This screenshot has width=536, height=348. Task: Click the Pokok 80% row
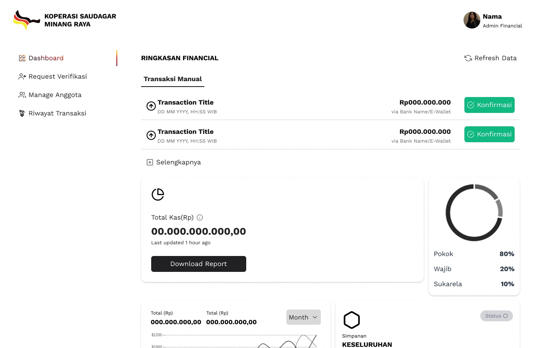click(x=474, y=254)
